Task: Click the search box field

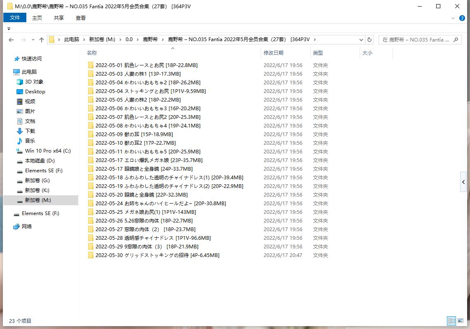Action: [x=415, y=40]
